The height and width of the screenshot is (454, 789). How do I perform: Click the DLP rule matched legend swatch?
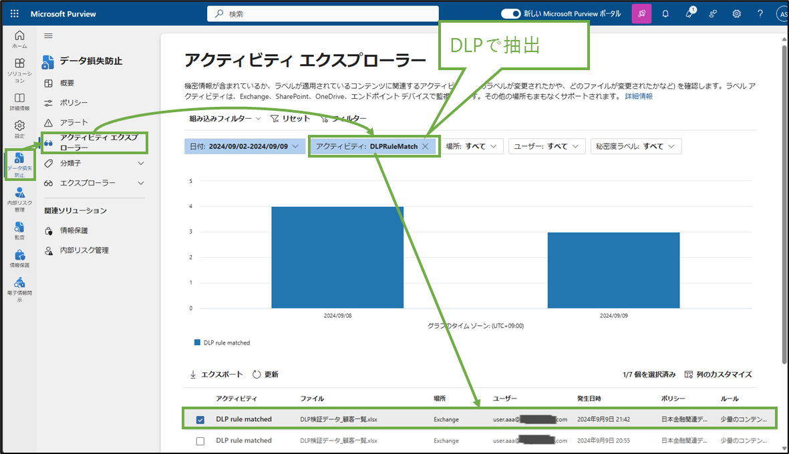[x=197, y=343]
